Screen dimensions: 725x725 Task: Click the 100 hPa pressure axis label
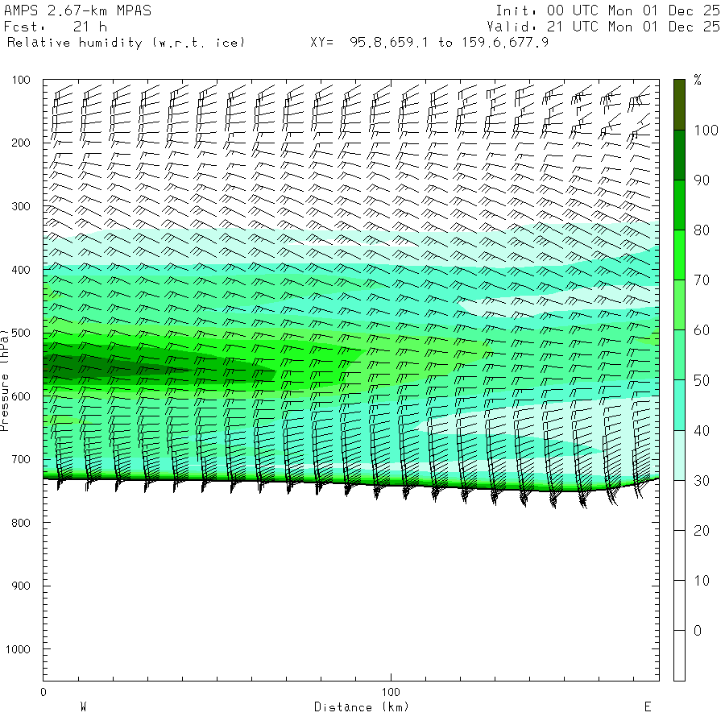coord(21,80)
